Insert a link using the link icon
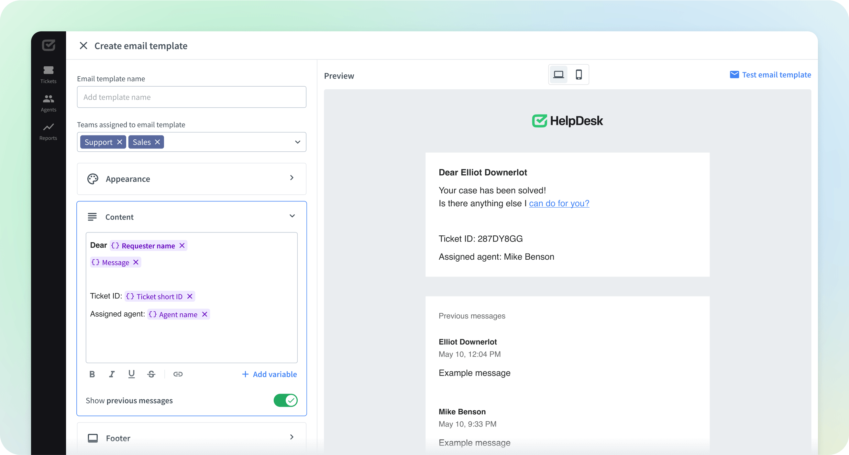The width and height of the screenshot is (849, 455). (x=178, y=374)
